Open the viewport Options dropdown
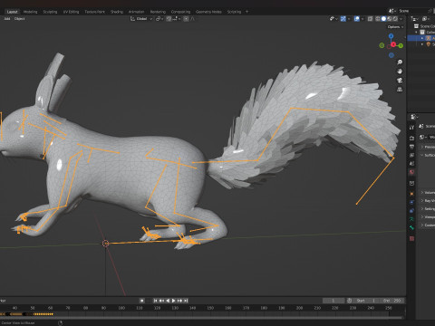The height and width of the screenshot is (326, 435). pos(395,27)
